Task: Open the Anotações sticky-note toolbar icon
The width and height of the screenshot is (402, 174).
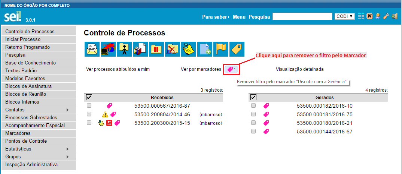Action: pyautogui.click(x=189, y=49)
